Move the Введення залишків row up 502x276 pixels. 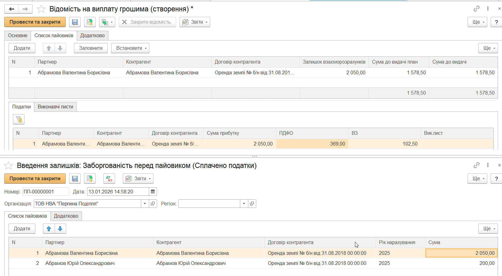point(49,229)
